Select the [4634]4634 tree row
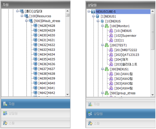 click(x=47, y=54)
